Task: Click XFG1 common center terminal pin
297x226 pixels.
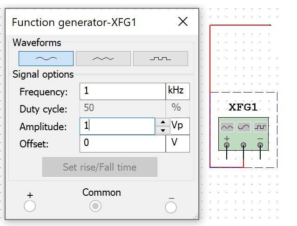Action: pyautogui.click(x=243, y=145)
